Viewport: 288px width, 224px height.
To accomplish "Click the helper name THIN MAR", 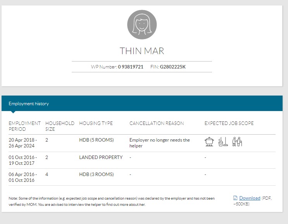I will (142, 51).
